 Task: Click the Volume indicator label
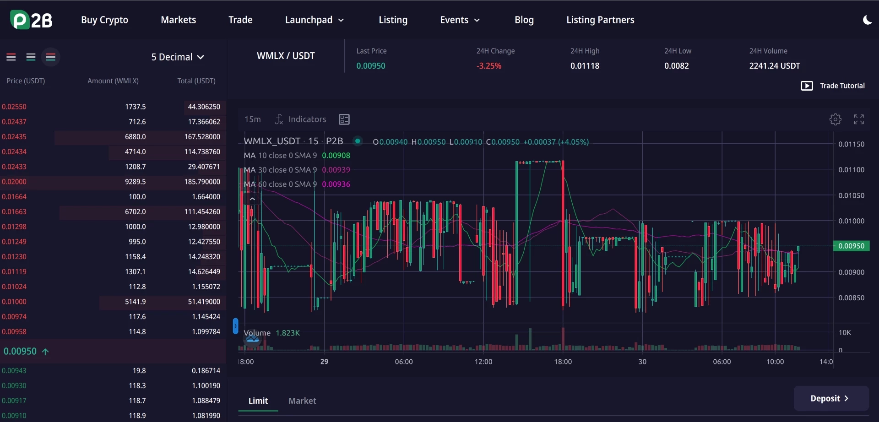257,333
